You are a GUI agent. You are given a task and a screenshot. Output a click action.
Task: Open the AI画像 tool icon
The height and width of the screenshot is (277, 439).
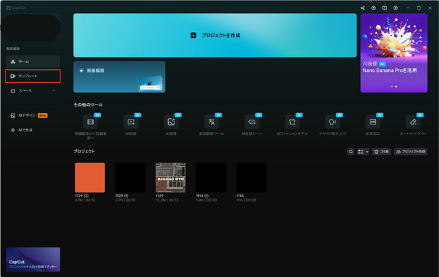(171, 122)
